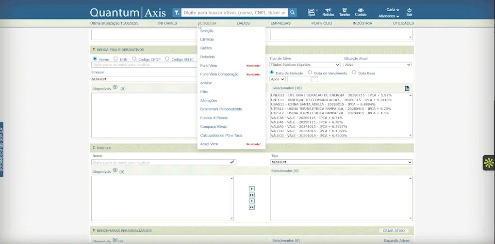The width and height of the screenshot is (495, 244).
Task: Click the CRIAR ATIVO button
Action: pos(394,231)
